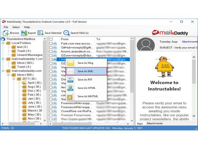This screenshot has width=198, height=149.
Task: Open the File menu
Action: pos(6,27)
